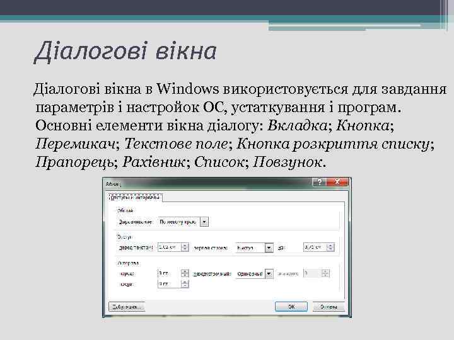The height and width of the screenshot is (340, 454).
Task: Click the Перед spacing spinner
Action: tap(185, 273)
